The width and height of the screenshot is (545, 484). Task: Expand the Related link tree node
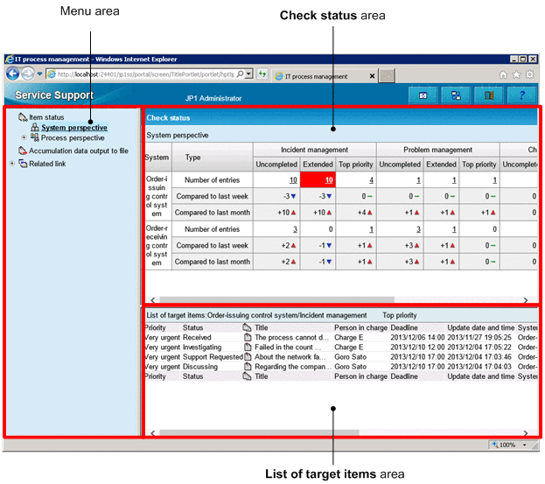pos(11,163)
